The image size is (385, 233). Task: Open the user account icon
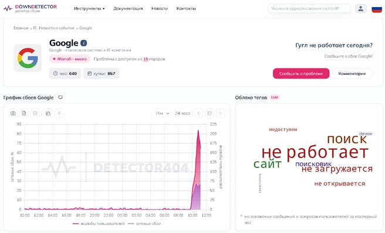[x=361, y=8]
